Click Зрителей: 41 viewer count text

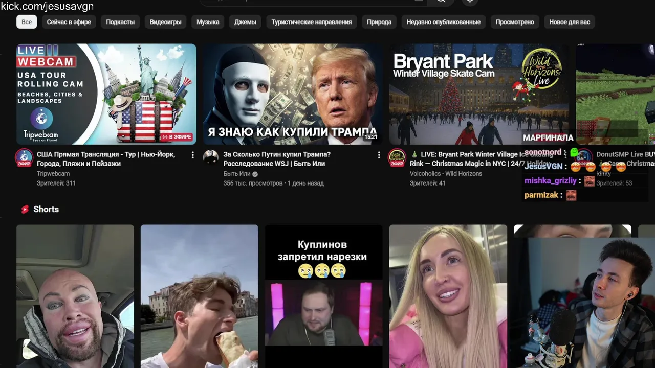pyautogui.click(x=427, y=183)
